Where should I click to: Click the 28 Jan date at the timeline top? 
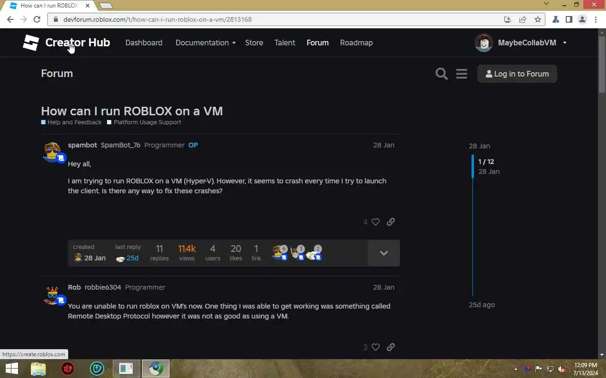[480, 146]
